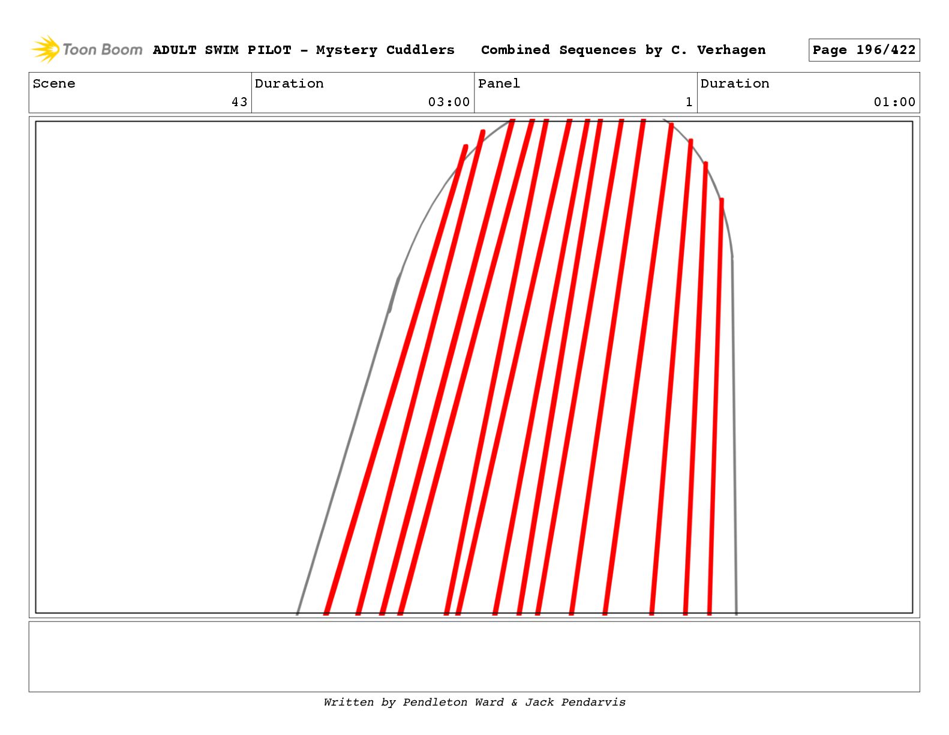Click the 'Page 196/422' box
This screenshot has width=949, height=735.
864,50
